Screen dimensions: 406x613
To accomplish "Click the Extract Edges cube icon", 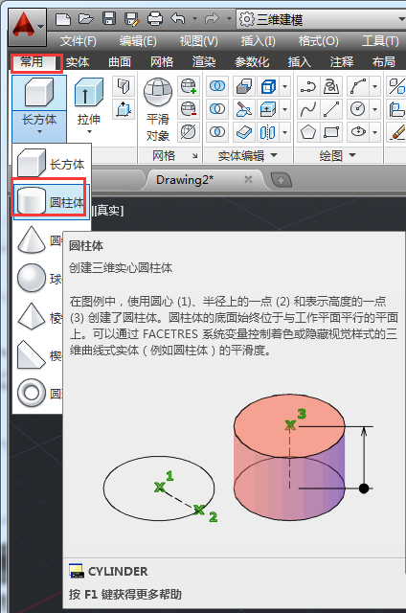I will pos(268,86).
